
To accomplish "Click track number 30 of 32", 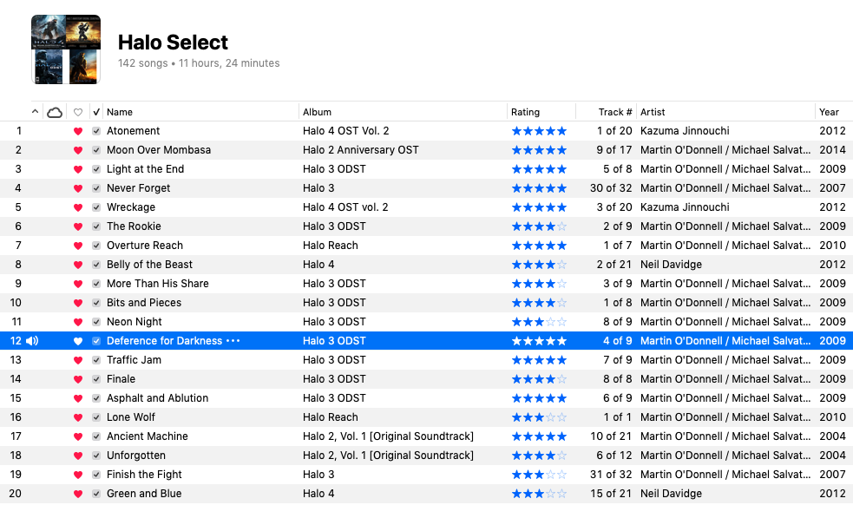I will click(x=611, y=187).
